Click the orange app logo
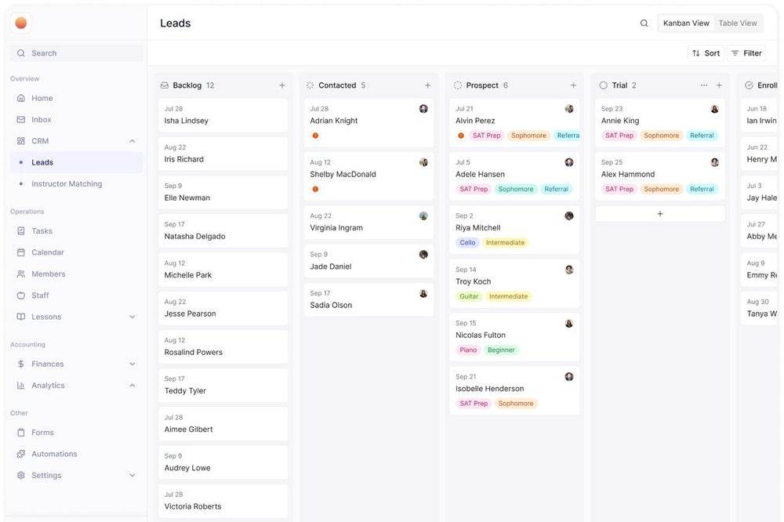This screenshot has height=522, width=784. click(x=21, y=24)
